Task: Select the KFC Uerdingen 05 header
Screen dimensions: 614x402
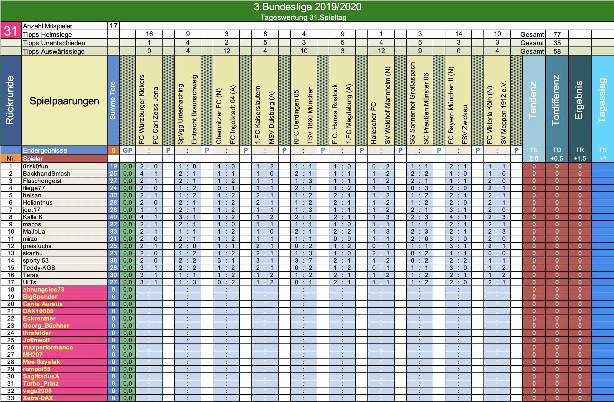Action: (296, 117)
